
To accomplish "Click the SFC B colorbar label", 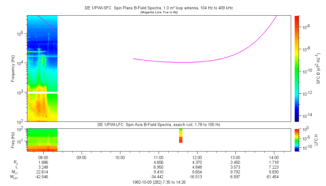I will [x=318, y=68].
